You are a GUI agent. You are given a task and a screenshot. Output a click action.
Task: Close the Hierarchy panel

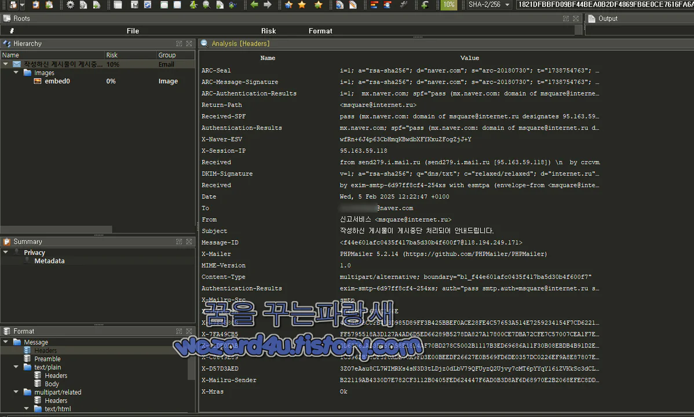[189, 43]
